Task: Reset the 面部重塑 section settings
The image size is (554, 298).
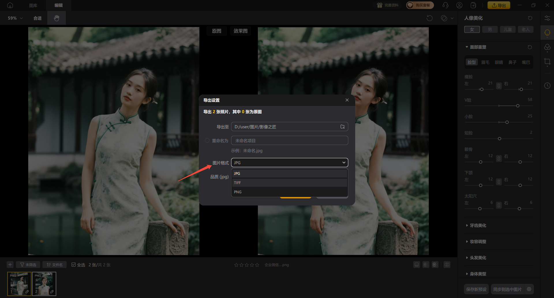Action: tap(530, 47)
